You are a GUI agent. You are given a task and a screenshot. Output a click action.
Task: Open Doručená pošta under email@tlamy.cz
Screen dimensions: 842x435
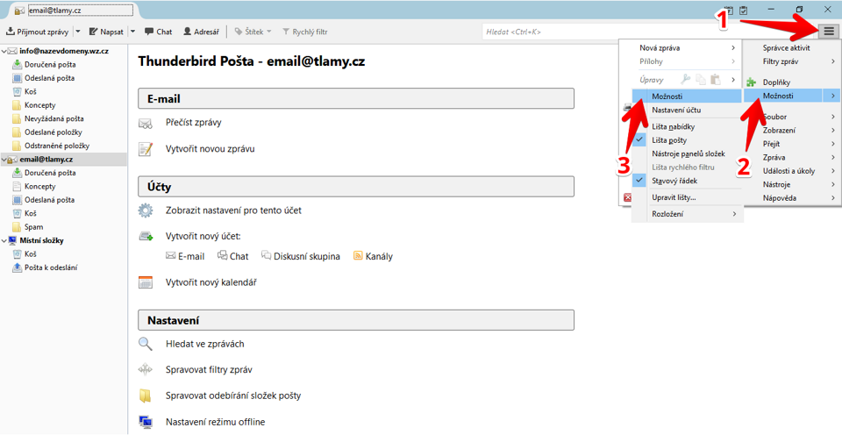click(50, 173)
